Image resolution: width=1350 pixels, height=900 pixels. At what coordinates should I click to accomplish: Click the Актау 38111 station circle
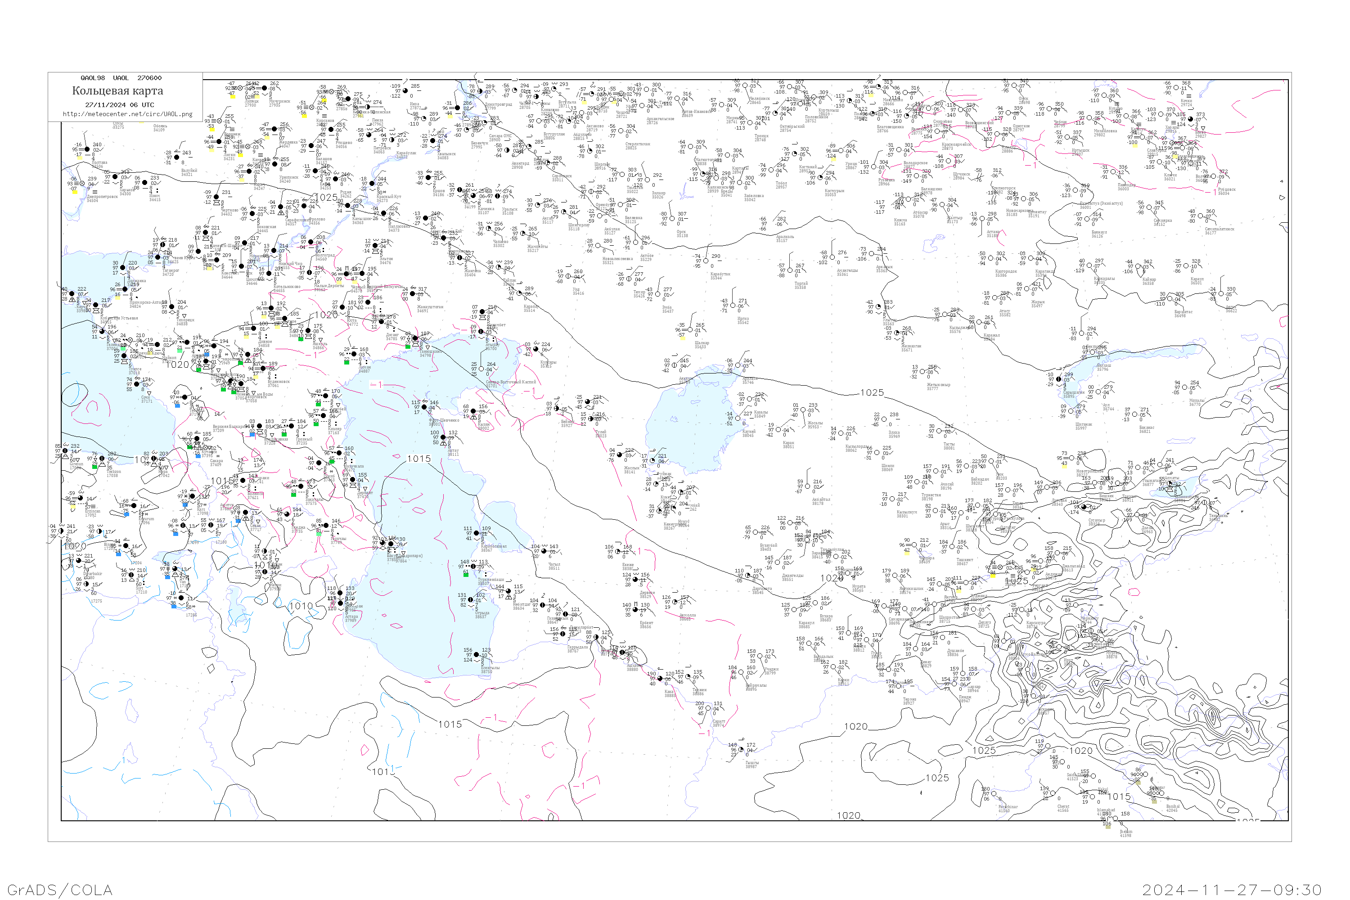[x=442, y=438]
